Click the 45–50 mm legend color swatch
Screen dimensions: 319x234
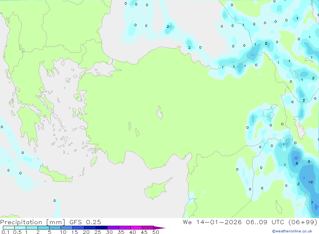point(148,228)
